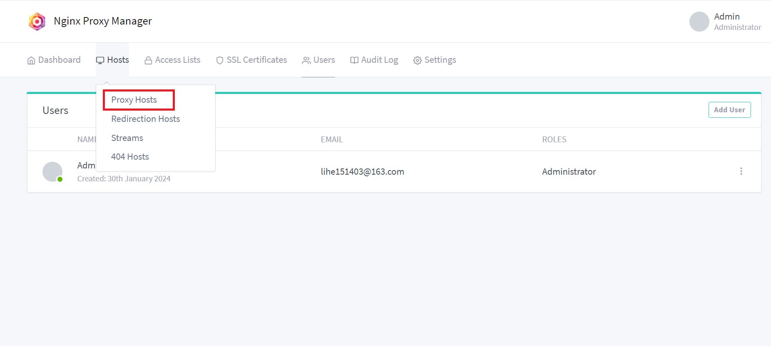The image size is (771, 346).
Task: Go to 404 Hosts menu item
Action: click(130, 157)
